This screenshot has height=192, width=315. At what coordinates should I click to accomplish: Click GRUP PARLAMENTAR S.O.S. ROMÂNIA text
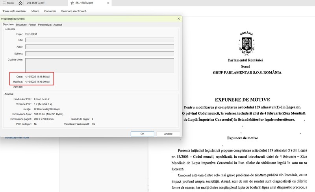[x=247, y=72]
